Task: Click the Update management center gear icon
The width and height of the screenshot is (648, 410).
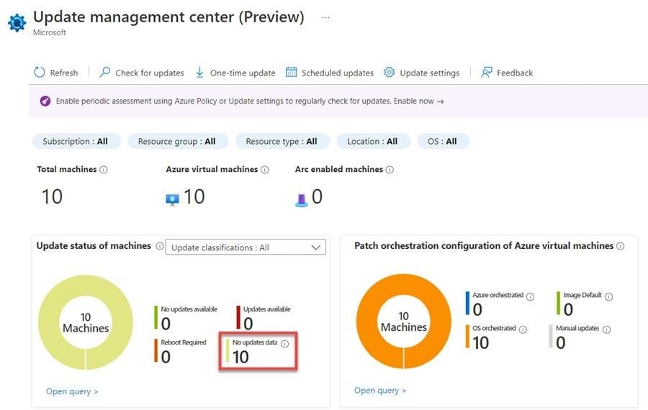Action: pos(17,23)
